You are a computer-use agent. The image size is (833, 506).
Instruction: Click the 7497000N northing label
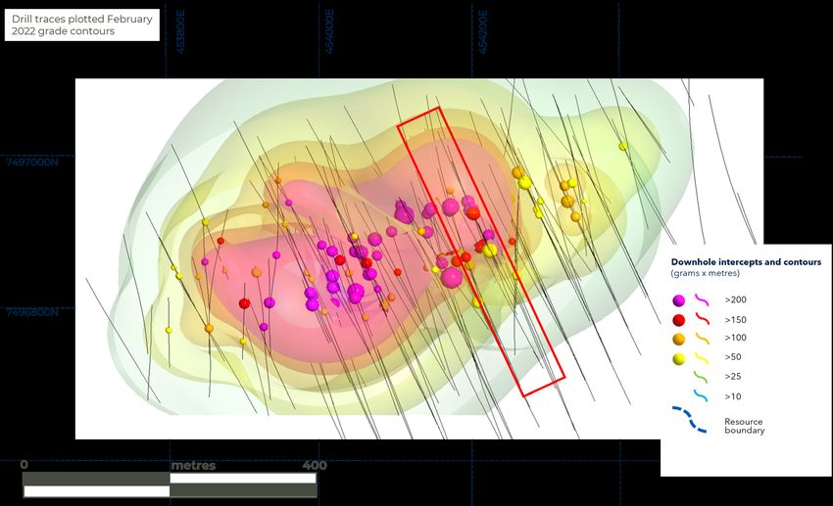32,162
